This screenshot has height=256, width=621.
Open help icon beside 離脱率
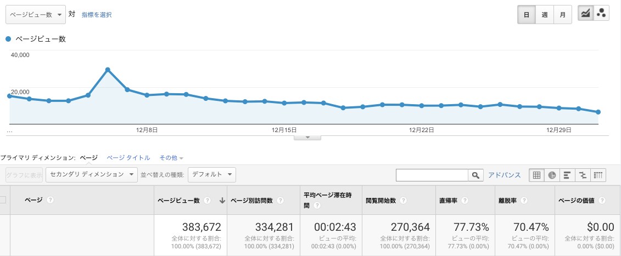(x=524, y=201)
